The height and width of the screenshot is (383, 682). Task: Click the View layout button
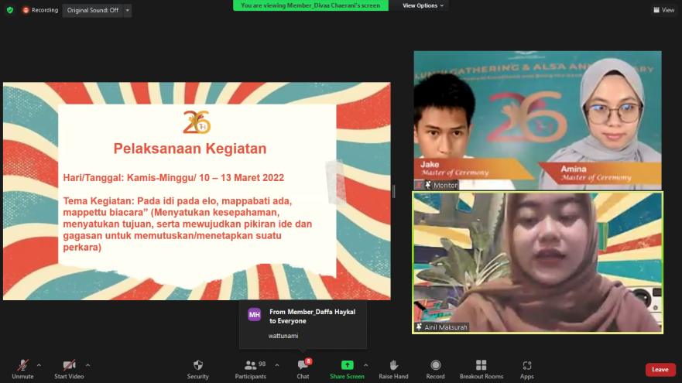[x=663, y=10]
